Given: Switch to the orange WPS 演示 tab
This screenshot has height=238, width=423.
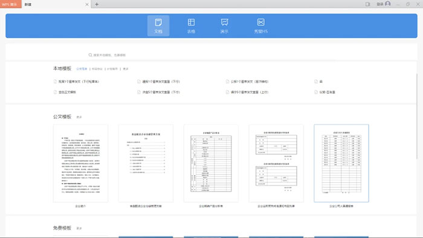Looking at the screenshot, I should click(10, 4).
